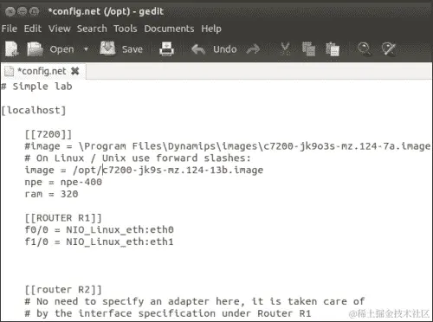Copy selection with the copy icon

tap(308, 48)
